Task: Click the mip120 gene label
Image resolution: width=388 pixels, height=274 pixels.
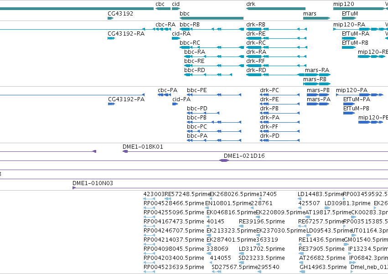Action: [x=343, y=4]
